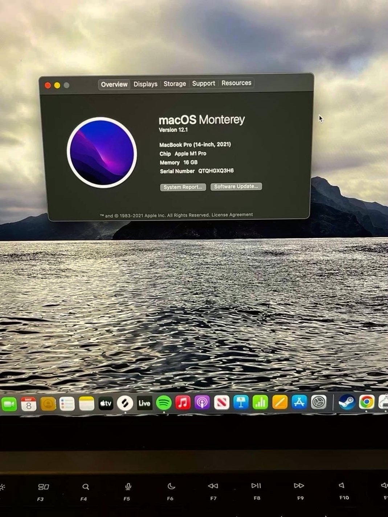388x517 pixels.
Task: Launch Ableton Live from the dock
Action: (x=144, y=403)
